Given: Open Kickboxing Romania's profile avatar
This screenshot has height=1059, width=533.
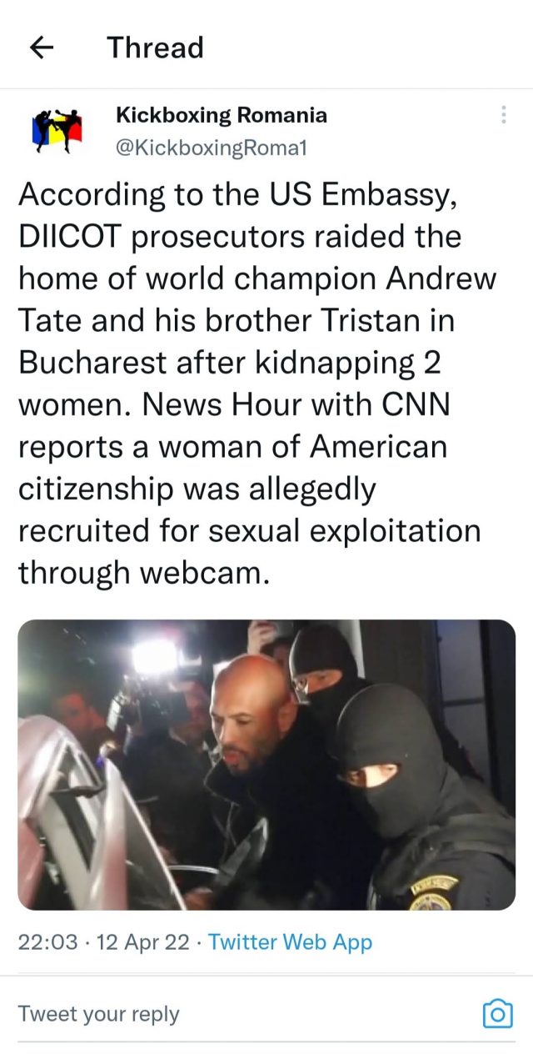Looking at the screenshot, I should coord(57,130).
